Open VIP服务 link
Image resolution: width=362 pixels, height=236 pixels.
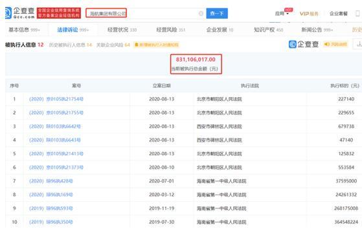309,14
